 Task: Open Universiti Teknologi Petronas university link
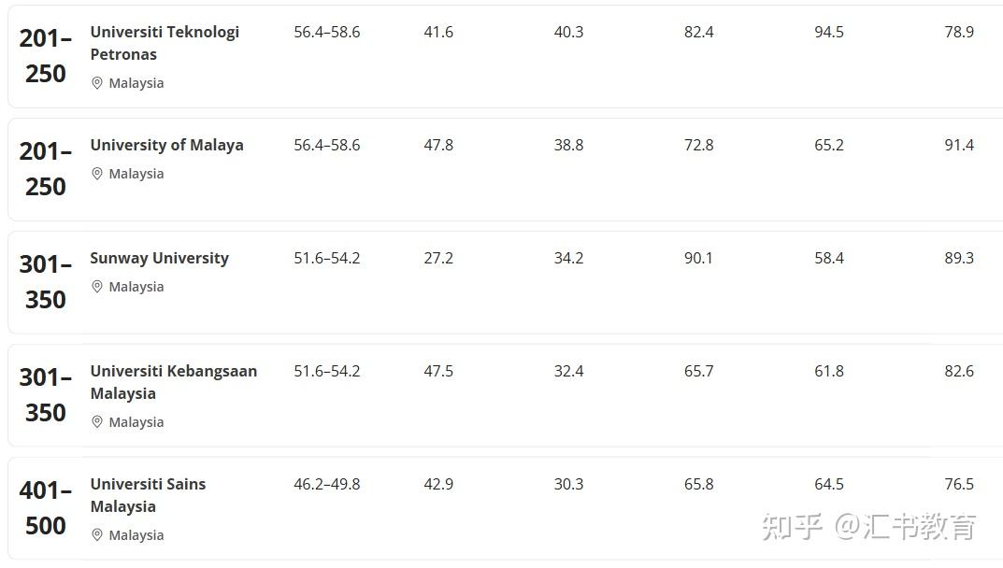(165, 43)
